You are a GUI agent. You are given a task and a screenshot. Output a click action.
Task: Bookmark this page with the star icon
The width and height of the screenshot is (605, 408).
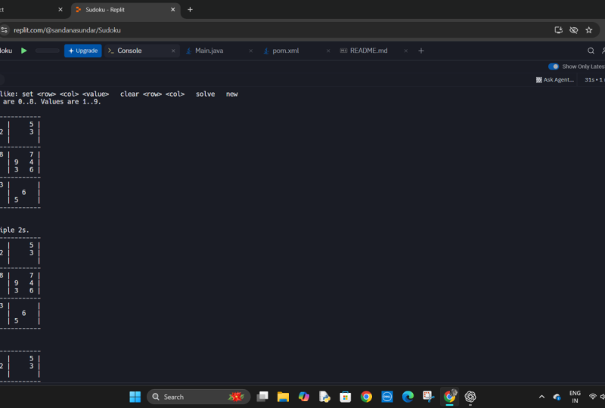coord(589,30)
